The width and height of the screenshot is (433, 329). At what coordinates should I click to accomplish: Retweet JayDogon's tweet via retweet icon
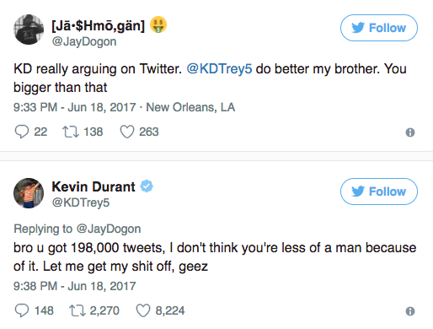(71, 132)
